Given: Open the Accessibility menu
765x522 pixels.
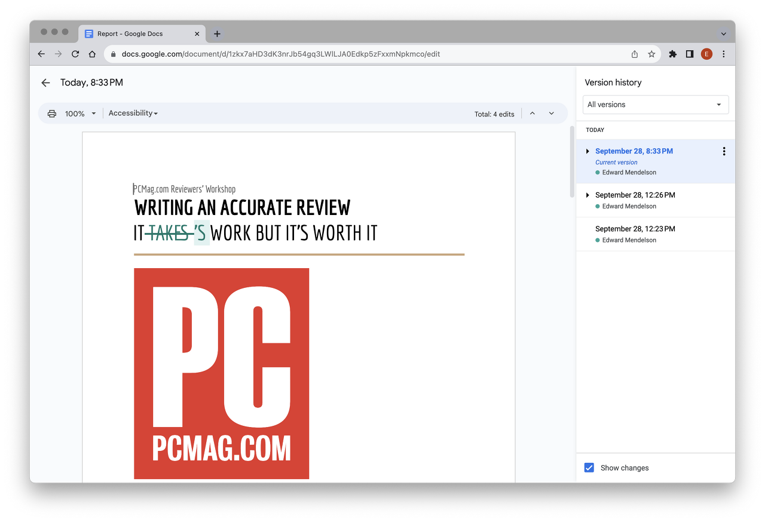Looking at the screenshot, I should (x=133, y=113).
